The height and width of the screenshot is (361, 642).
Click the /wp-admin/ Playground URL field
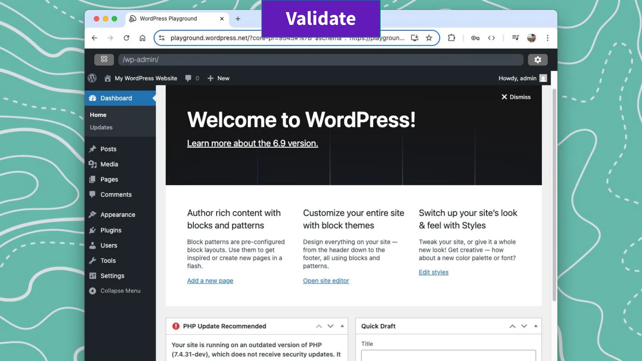321,60
